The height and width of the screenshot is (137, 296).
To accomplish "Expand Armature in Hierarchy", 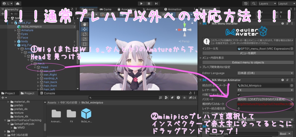I will pyautogui.click(x=16, y=30).
